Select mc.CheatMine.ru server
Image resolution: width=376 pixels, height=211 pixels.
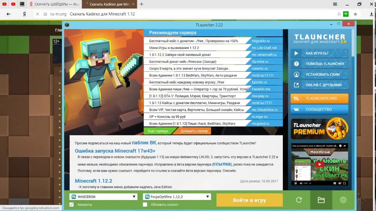click(213, 110)
